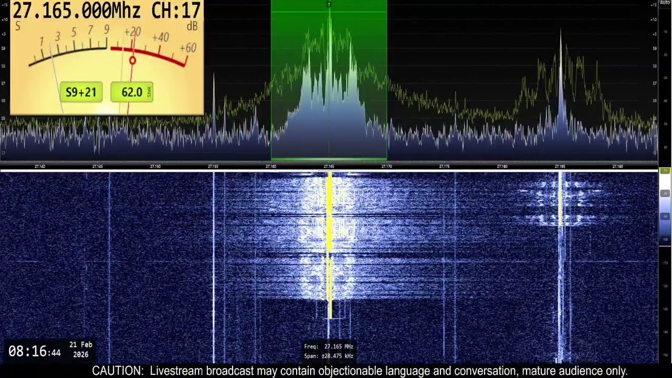672x378 pixels.
Task: Click the 62.0 SNR readout
Action: [132, 92]
